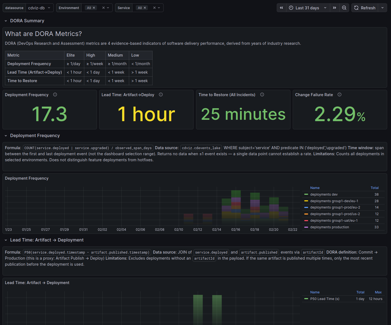Shift time range forward with double-right arrow

335,8
